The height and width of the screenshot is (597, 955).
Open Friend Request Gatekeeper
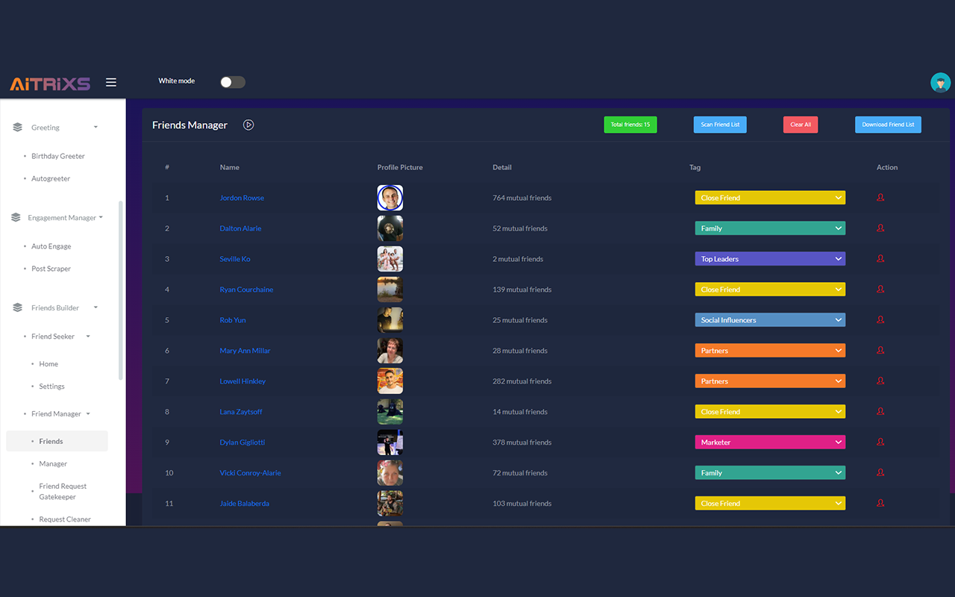63,492
